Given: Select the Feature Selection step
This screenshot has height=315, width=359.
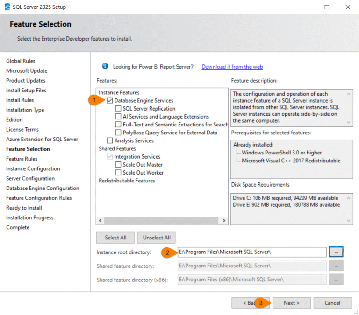Looking at the screenshot, I should point(28,149).
